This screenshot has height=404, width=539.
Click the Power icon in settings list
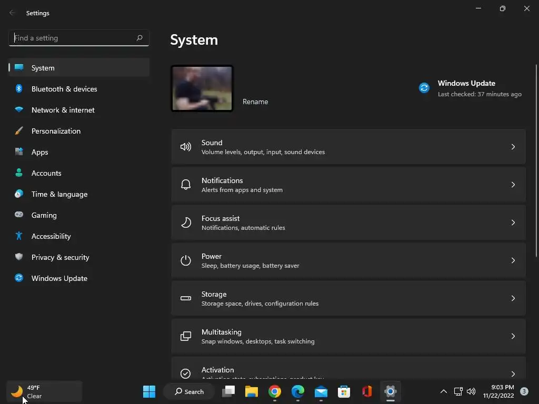186,260
